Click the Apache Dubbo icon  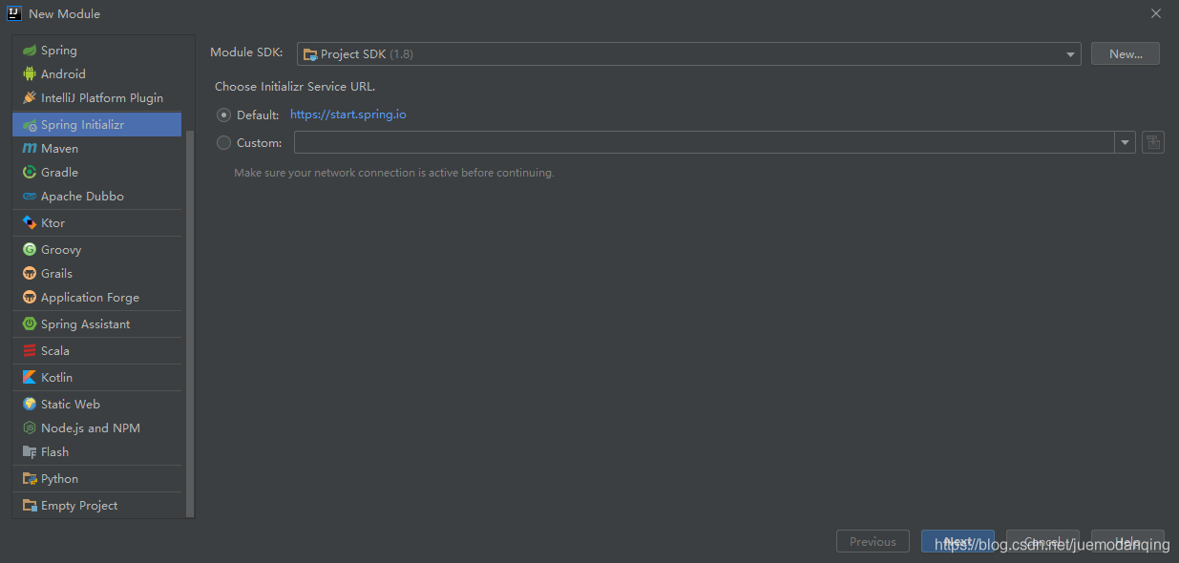tap(30, 197)
